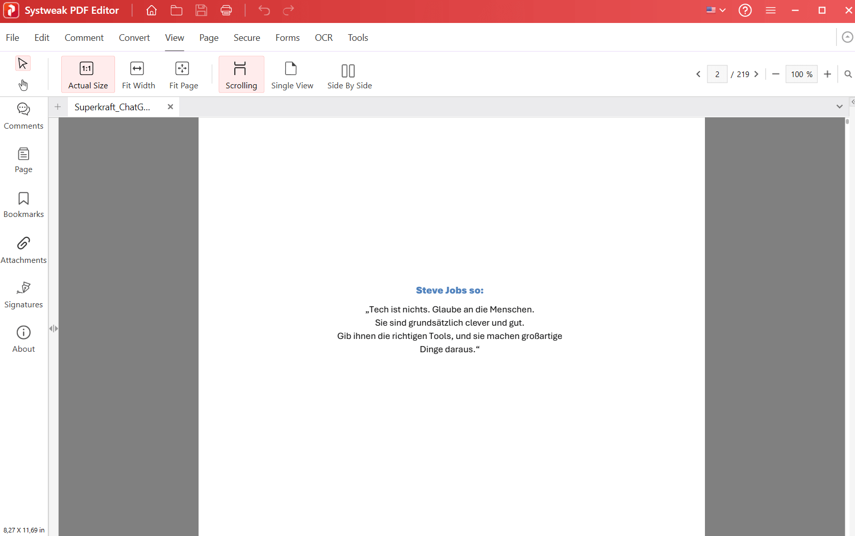Enable Single View page mode
Image resolution: width=855 pixels, height=536 pixels.
point(291,75)
